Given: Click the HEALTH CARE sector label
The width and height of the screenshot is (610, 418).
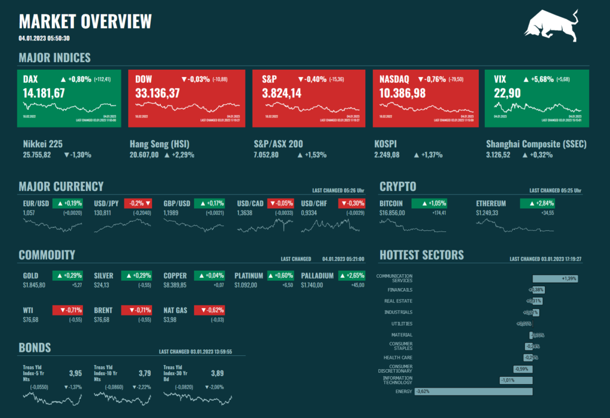Looking at the screenshot, I should (x=397, y=358).
